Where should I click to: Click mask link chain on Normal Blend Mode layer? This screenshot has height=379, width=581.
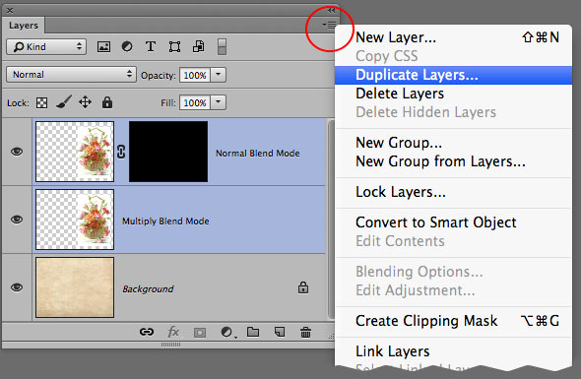pos(121,152)
